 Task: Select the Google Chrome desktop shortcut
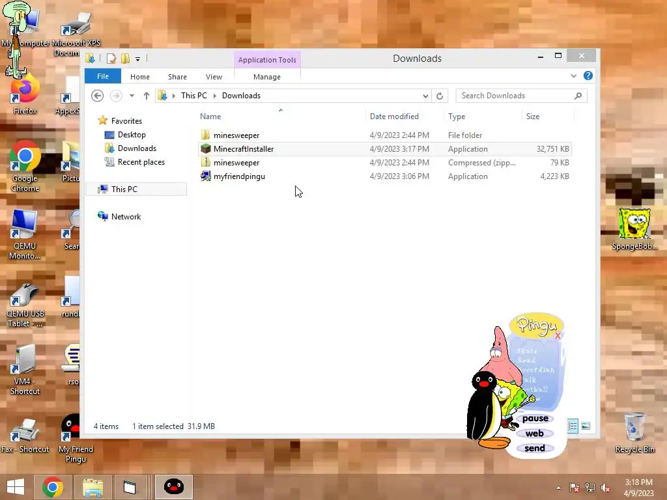coord(25,167)
